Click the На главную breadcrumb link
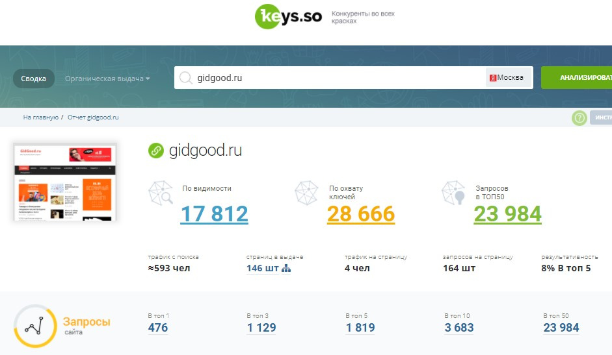Screen dimensions: 612x355 (x=40, y=117)
